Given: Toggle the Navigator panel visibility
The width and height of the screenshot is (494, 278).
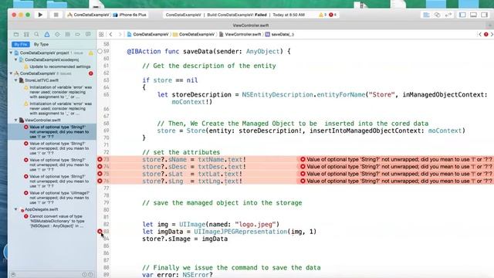Looking at the screenshot, I should tap(462, 15).
